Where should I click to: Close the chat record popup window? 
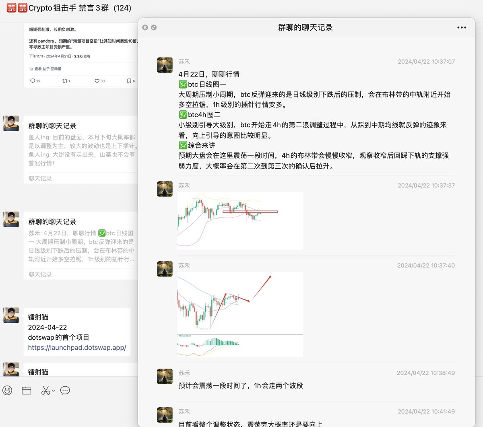coord(145,27)
